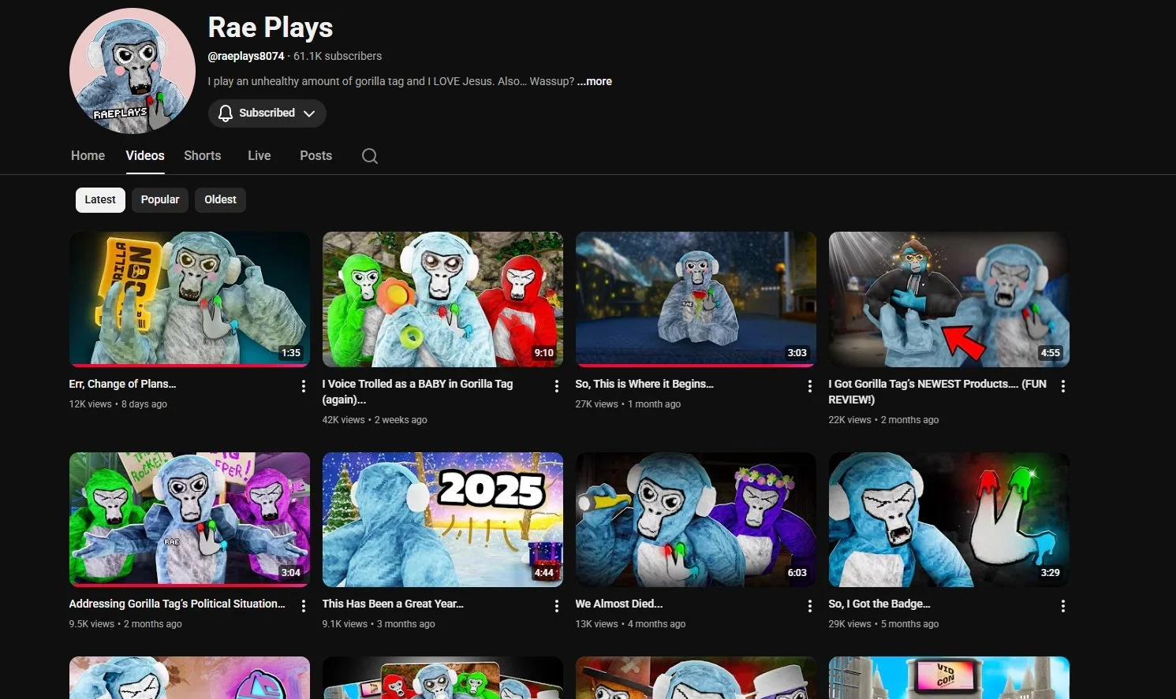Screen dimensions: 1176x699
Task: Play the 3:03 'Where it Begins' thumbnail
Action: [696, 299]
